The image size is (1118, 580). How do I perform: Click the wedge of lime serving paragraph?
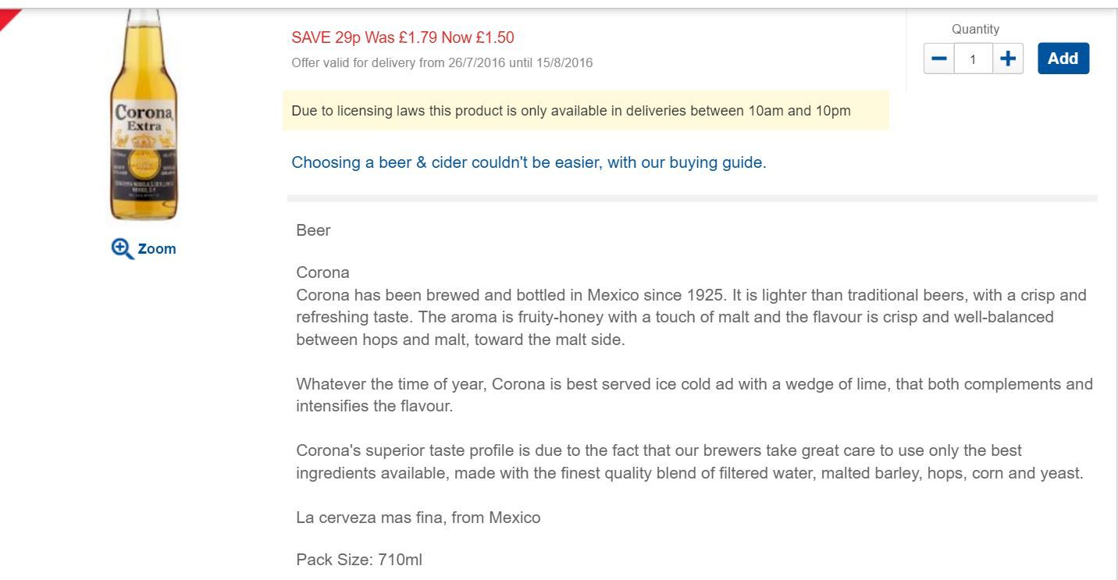pyautogui.click(x=694, y=395)
